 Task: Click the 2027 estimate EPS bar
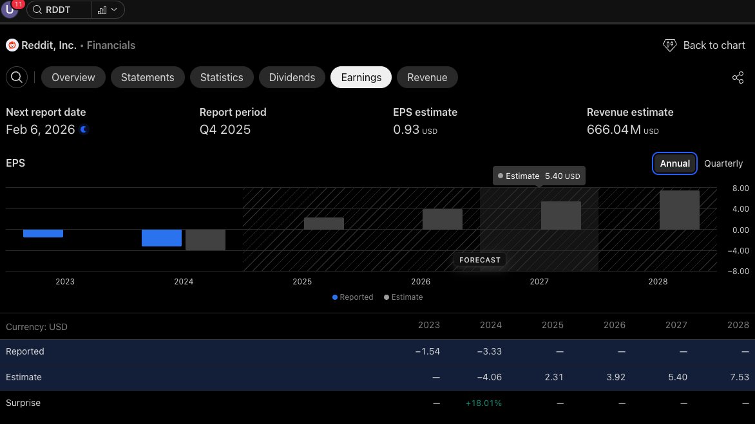coord(561,216)
